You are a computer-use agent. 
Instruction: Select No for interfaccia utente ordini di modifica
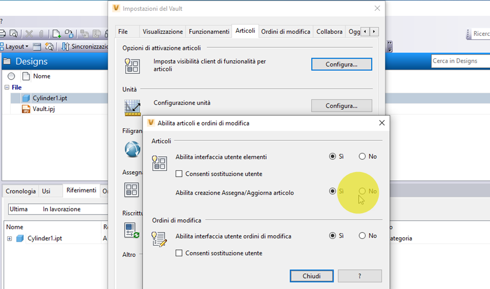point(362,236)
